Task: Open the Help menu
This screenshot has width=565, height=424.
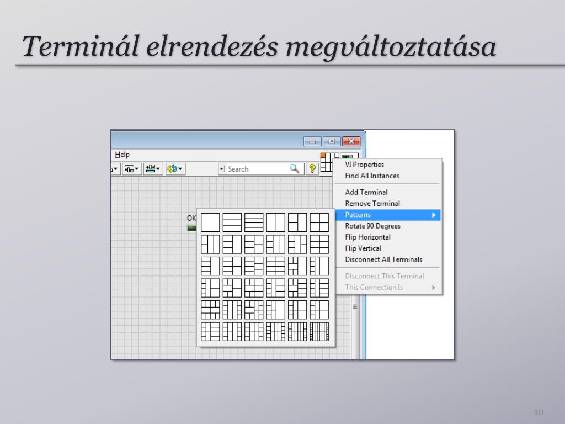Action: click(122, 155)
